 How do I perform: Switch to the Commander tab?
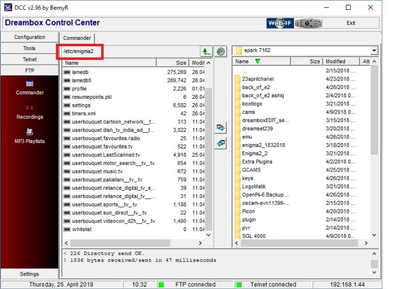77,38
